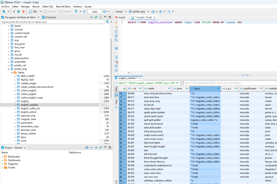Toggle the Auto commit mode box
The width and height of the screenshot is (277, 184).
tap(95, 12)
